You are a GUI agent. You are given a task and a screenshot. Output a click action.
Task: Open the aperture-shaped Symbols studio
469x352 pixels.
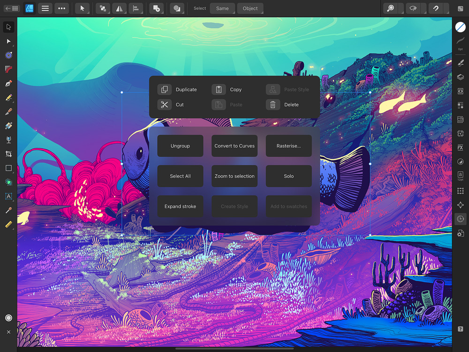click(x=461, y=133)
